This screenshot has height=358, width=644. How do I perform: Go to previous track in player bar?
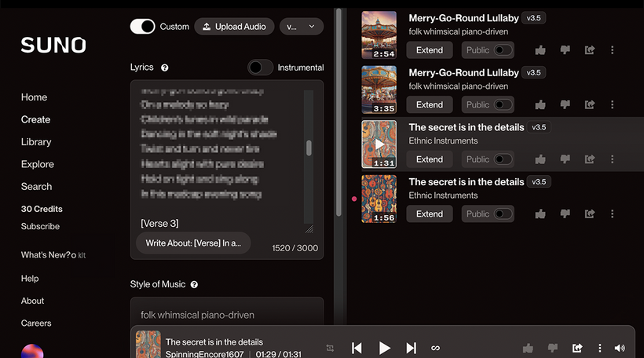tap(357, 348)
